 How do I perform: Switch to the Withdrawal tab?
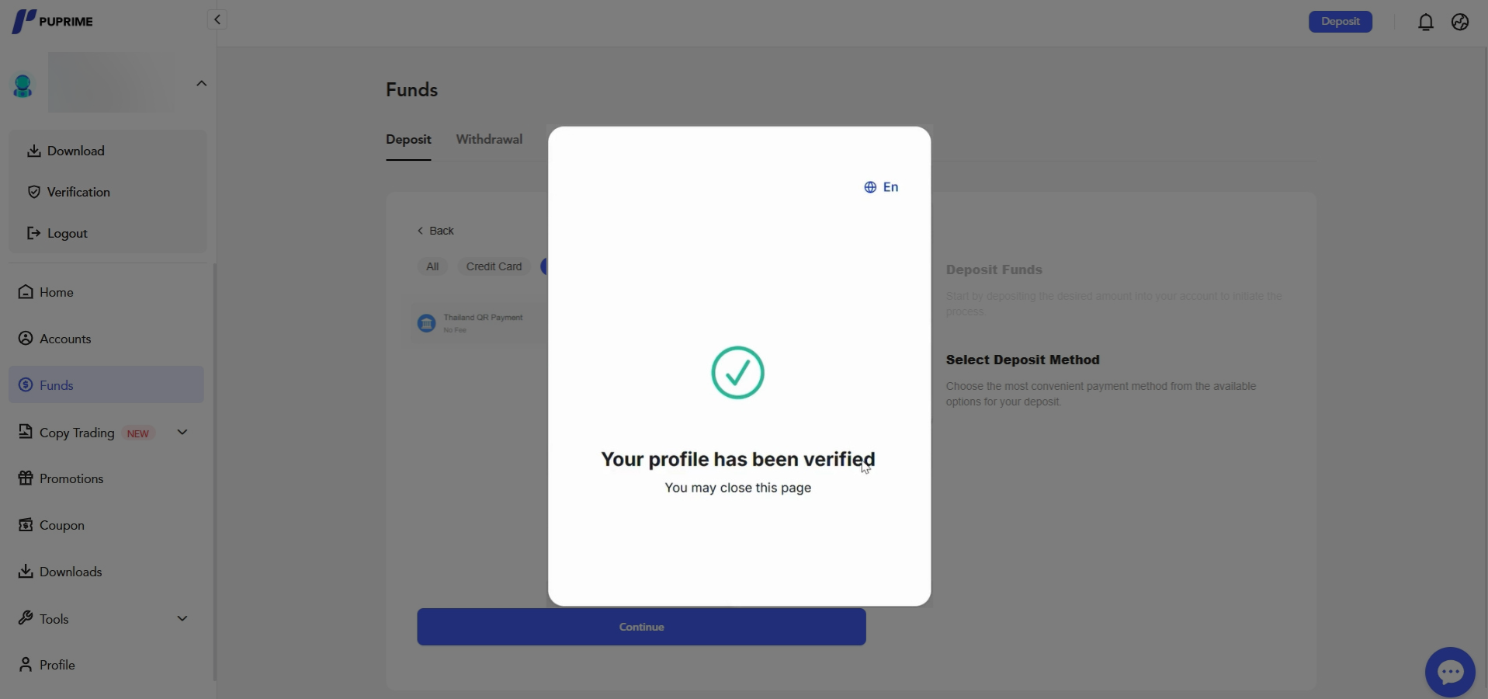[489, 140]
